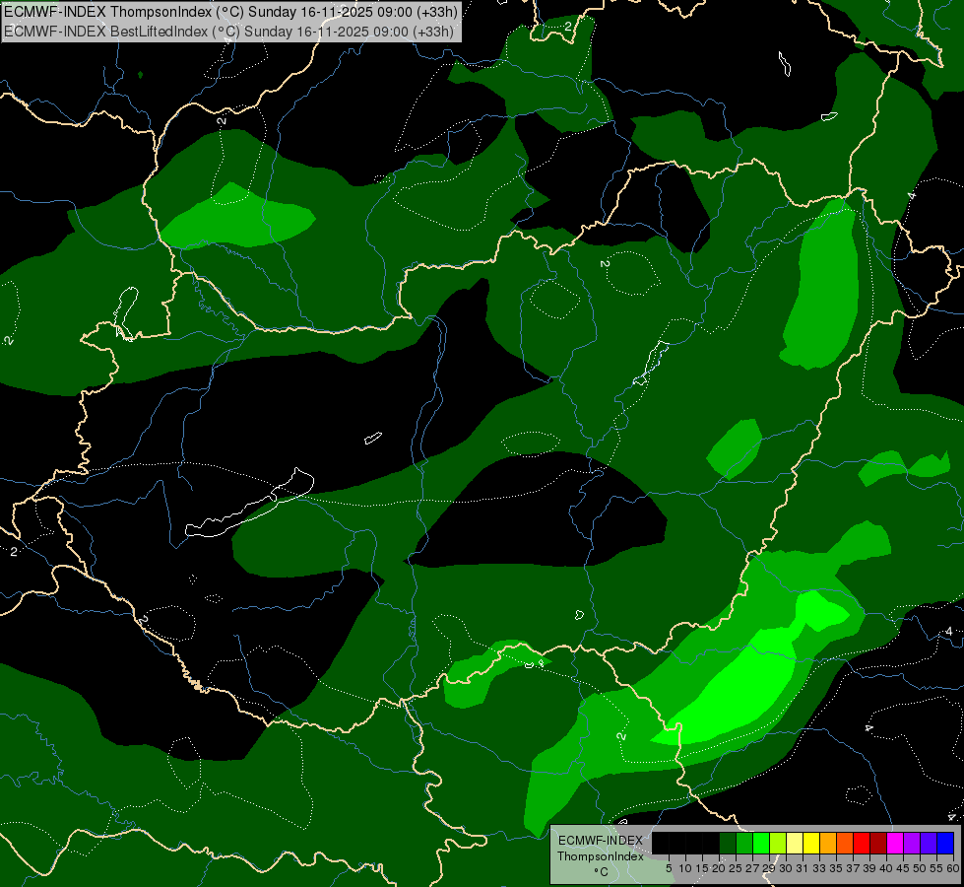
Task: Click the legend label ThompsonIndex
Action: (601, 856)
